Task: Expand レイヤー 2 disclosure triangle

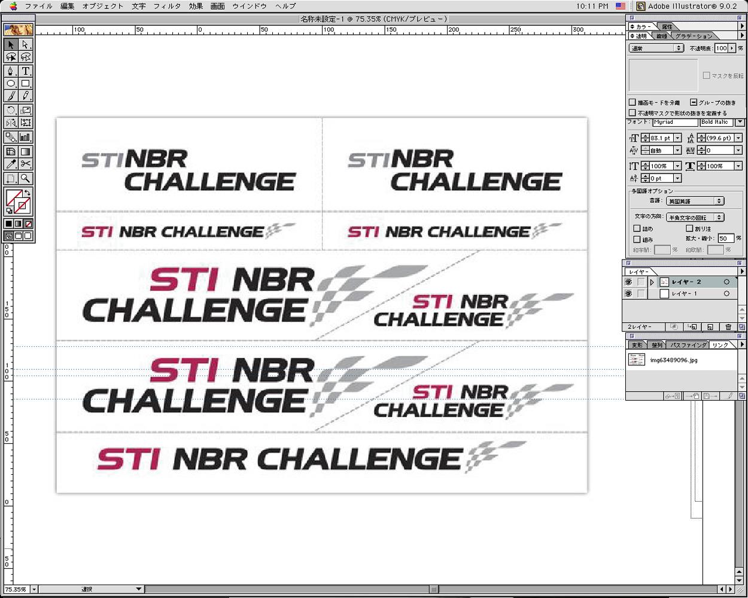Action: point(653,282)
